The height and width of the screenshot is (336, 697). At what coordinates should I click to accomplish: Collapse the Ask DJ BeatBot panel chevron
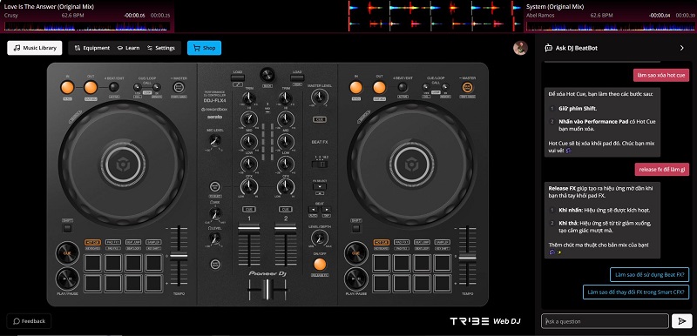tap(682, 48)
